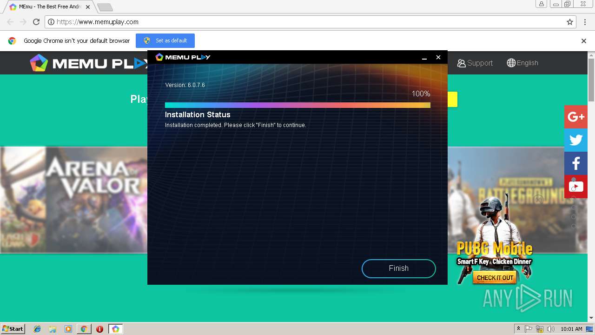Viewport: 595px width, 335px height.
Task: Close the MEmu Play installer window
Action: pos(438,57)
